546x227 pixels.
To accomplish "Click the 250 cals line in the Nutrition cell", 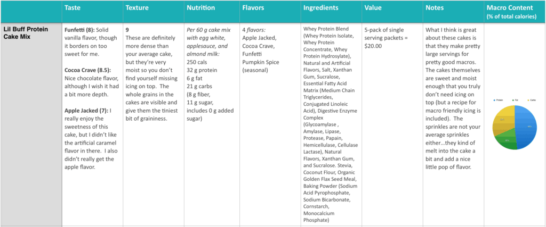I will (x=197, y=62).
